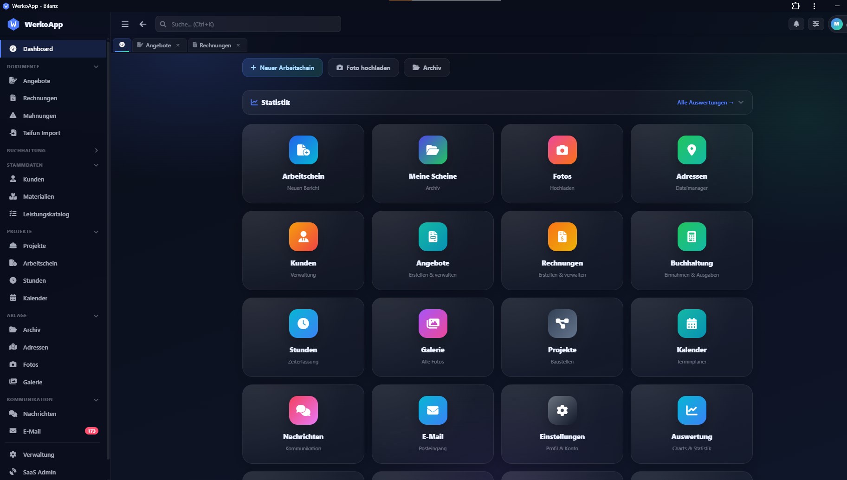Open Kunden in the sidebar
This screenshot has width=847, height=480.
coord(53,179)
